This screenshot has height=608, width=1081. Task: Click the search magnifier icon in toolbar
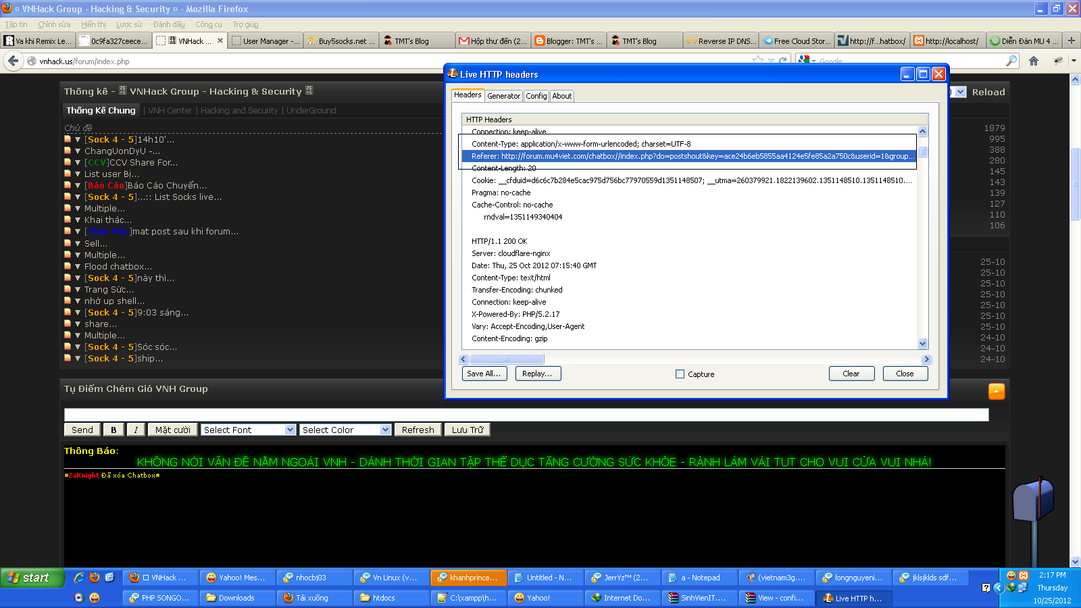[1011, 61]
